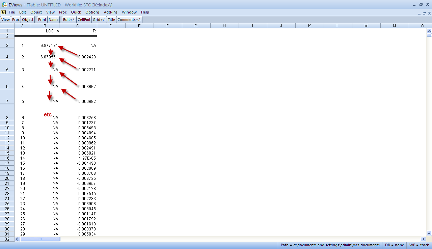Click the vertical scrollbar down arrow
432x249 pixels.
tap(429, 233)
